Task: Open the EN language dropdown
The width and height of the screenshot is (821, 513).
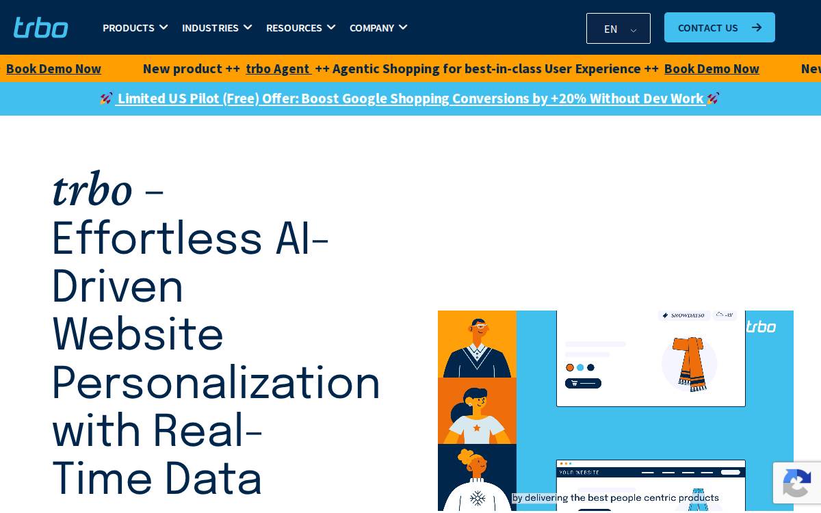Action: [618, 29]
